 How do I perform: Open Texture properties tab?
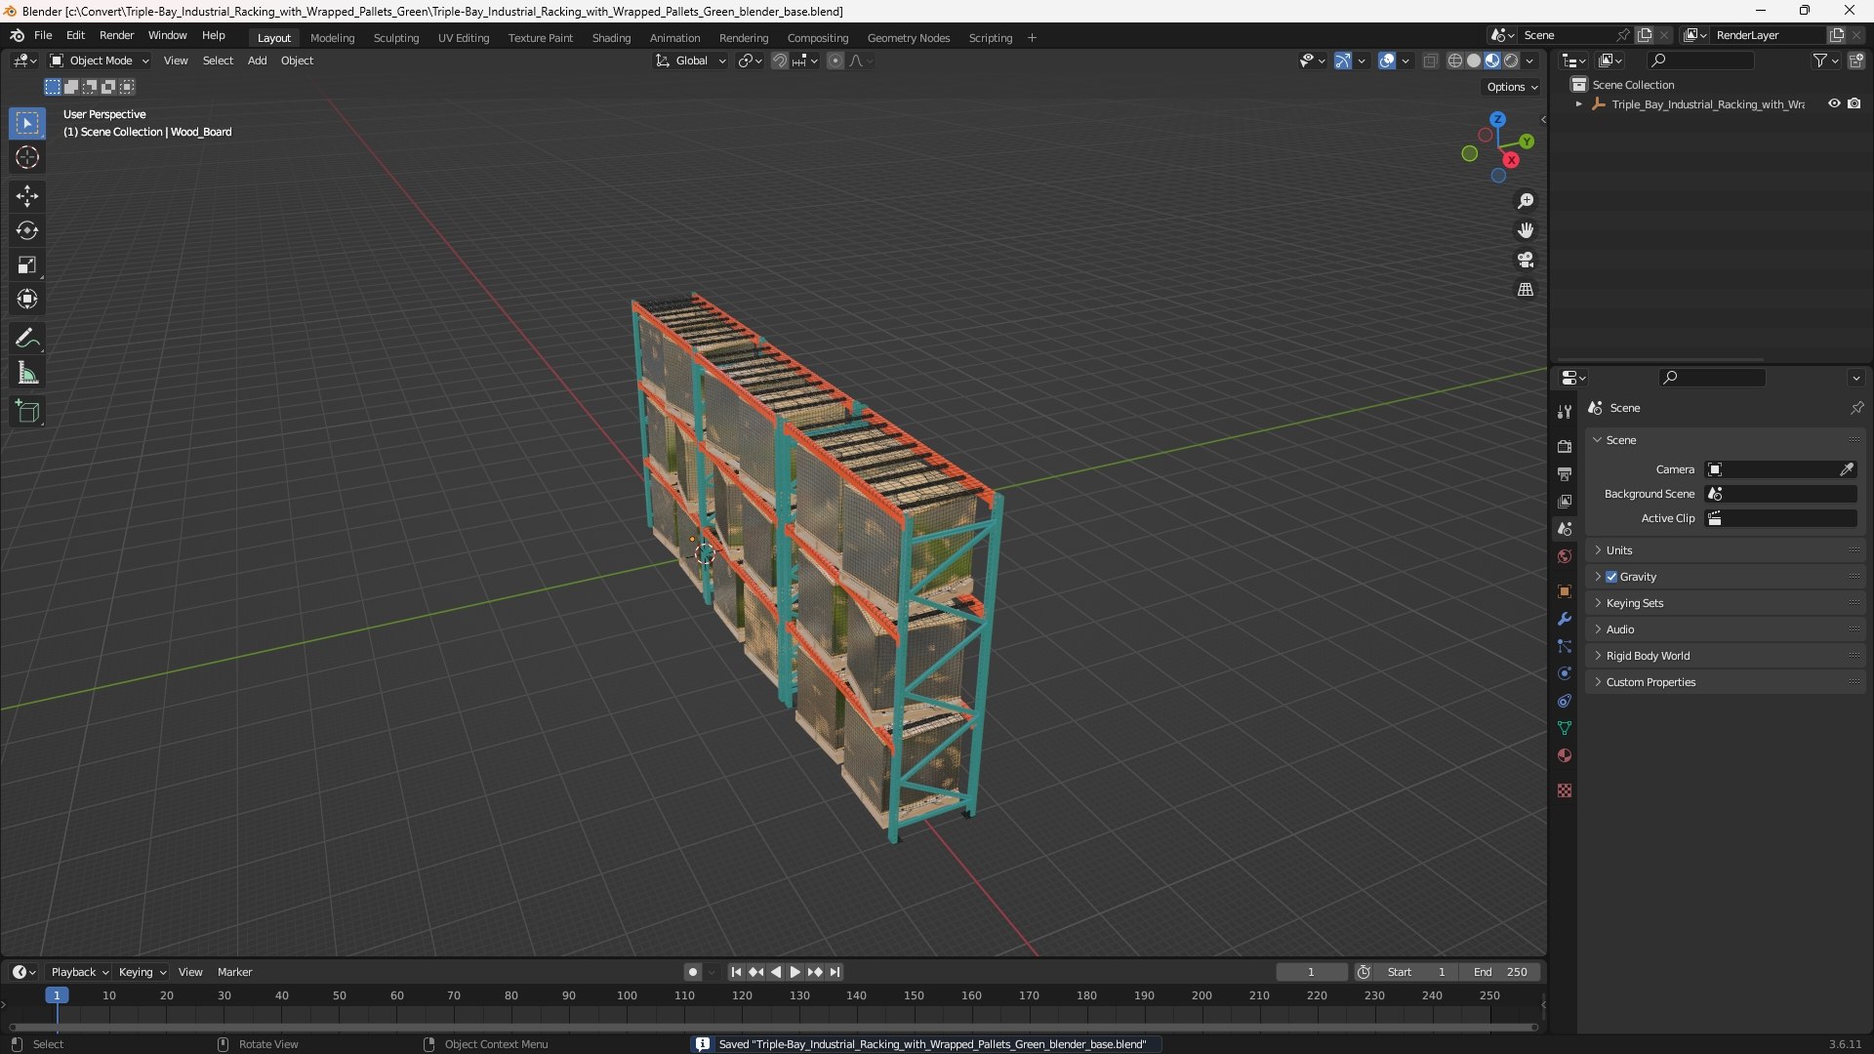(1565, 790)
